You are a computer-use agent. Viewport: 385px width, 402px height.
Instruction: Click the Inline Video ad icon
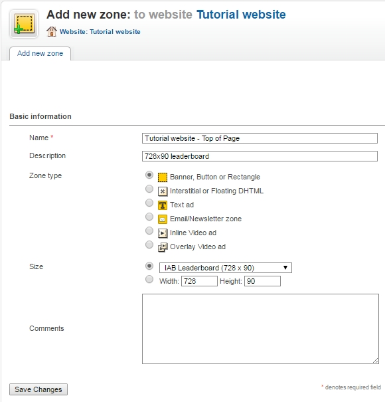click(x=163, y=233)
